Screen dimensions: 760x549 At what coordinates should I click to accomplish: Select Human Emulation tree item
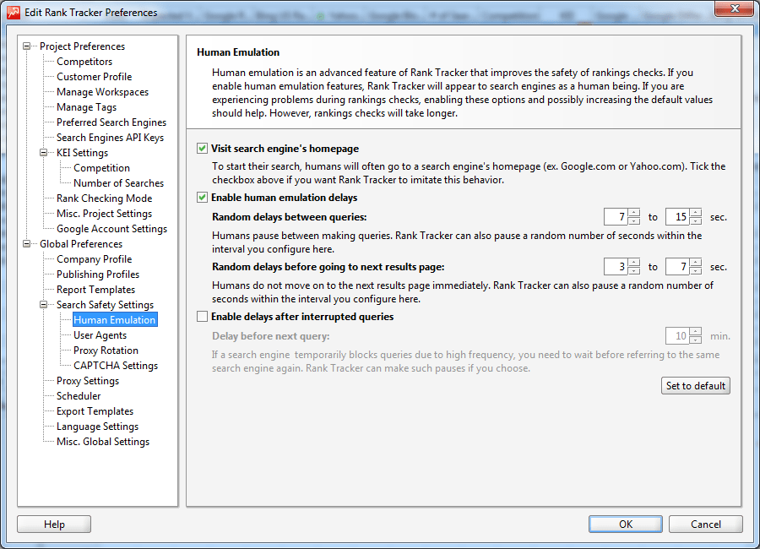point(115,320)
